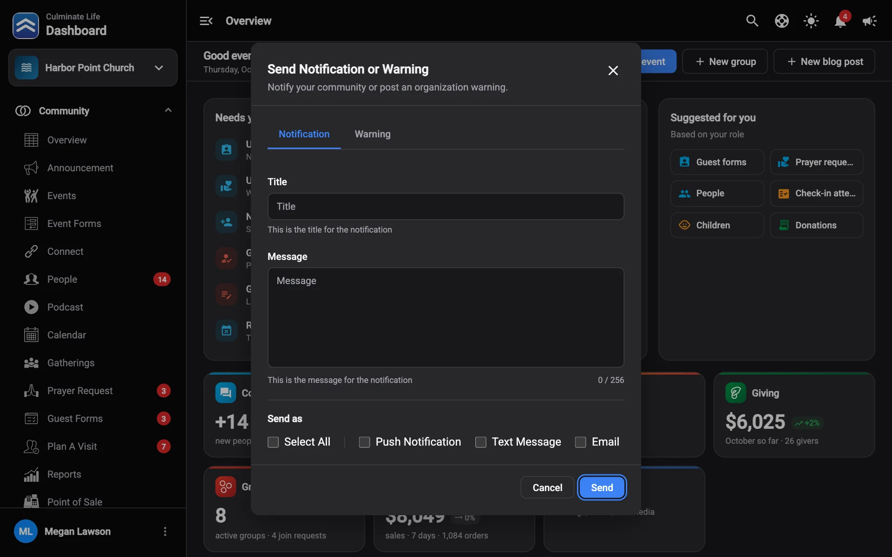Check the Select All checkbox

273,442
